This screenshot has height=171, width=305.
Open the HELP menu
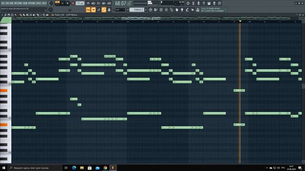(x=44, y=3)
